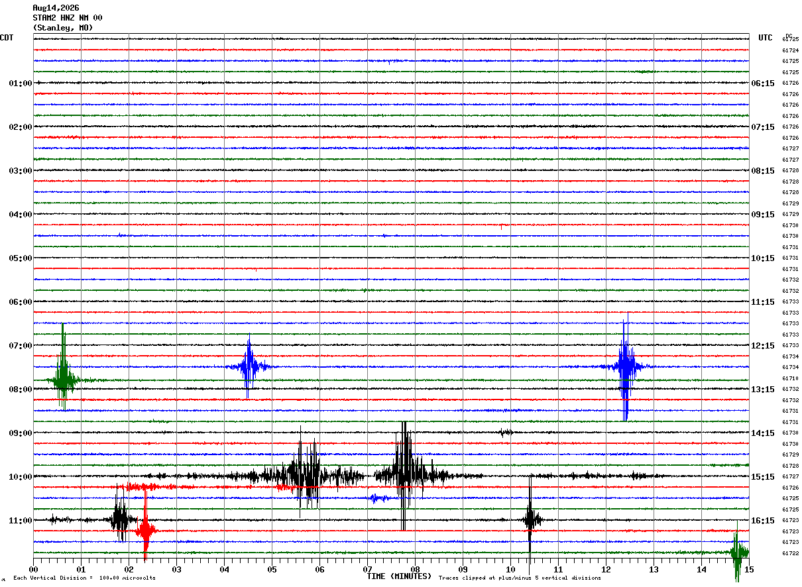Click the 01:00 CDT time label
The height and width of the screenshot is (587, 802).
click(20, 83)
